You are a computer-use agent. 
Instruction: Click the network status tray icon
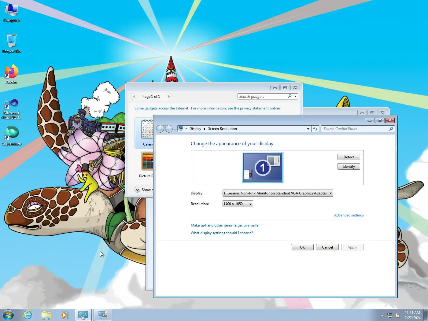click(x=390, y=315)
